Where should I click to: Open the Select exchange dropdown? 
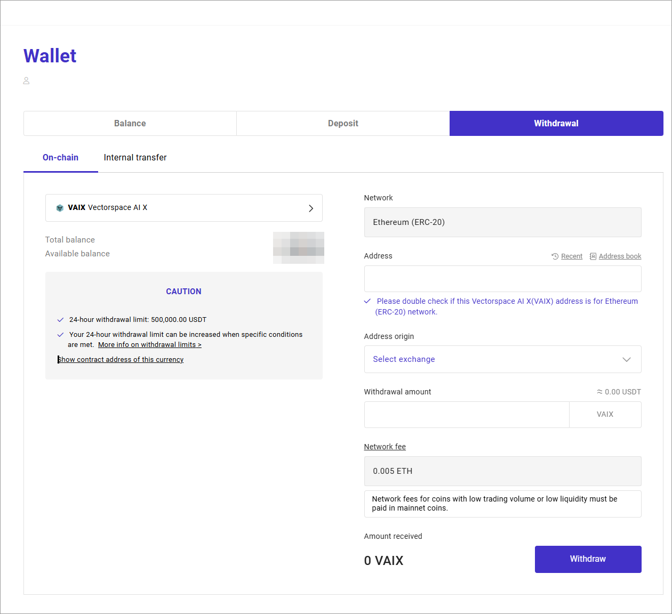coord(502,359)
